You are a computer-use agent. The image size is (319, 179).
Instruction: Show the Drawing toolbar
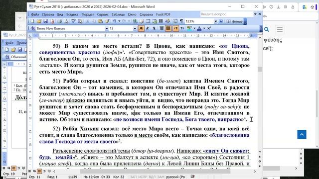(167, 21)
